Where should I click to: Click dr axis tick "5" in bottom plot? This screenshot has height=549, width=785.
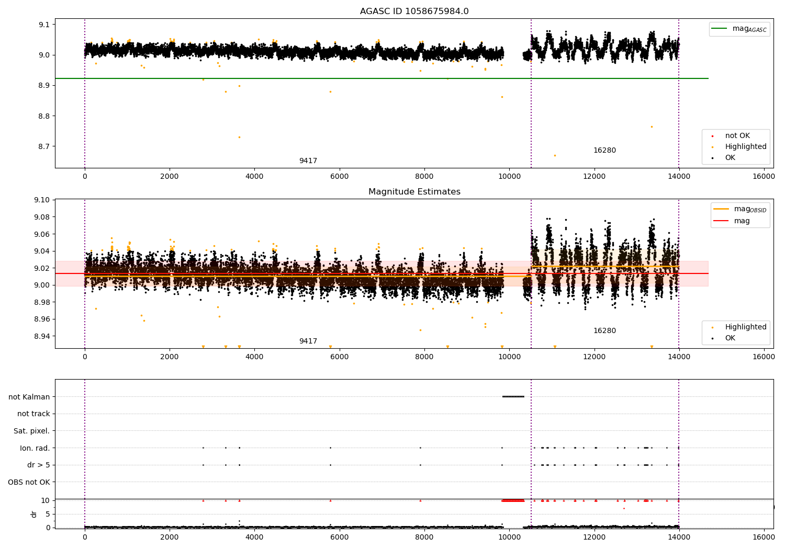coord(48,514)
